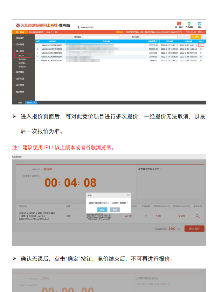Viewport: 222px width, 292px height.
Task: Click the 2022-2-11 10:04:28 start time cell
Action: point(169,57)
